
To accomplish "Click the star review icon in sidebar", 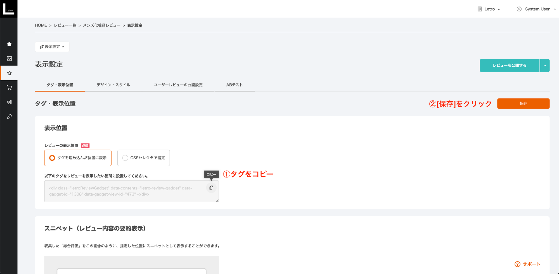I will (9, 73).
